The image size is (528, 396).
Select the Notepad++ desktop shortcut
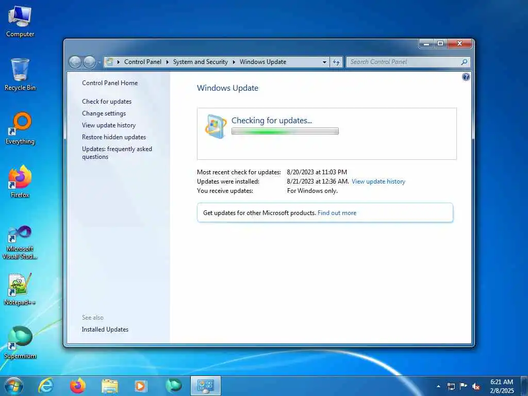pos(20,289)
